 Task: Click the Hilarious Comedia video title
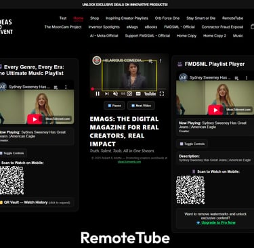[123, 60]
